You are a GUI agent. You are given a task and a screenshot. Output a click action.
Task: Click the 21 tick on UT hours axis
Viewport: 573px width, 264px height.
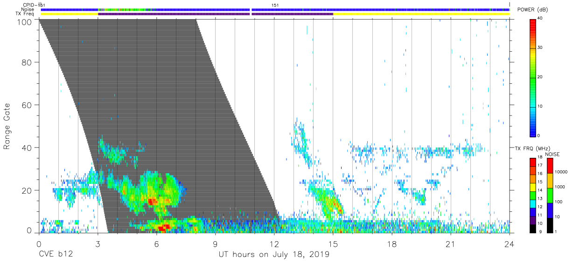tap(451, 243)
